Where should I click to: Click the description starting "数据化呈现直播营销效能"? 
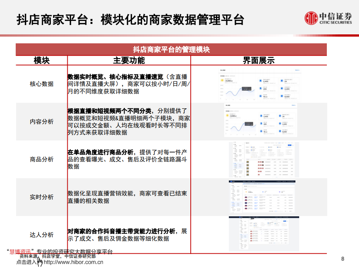click(128, 197)
